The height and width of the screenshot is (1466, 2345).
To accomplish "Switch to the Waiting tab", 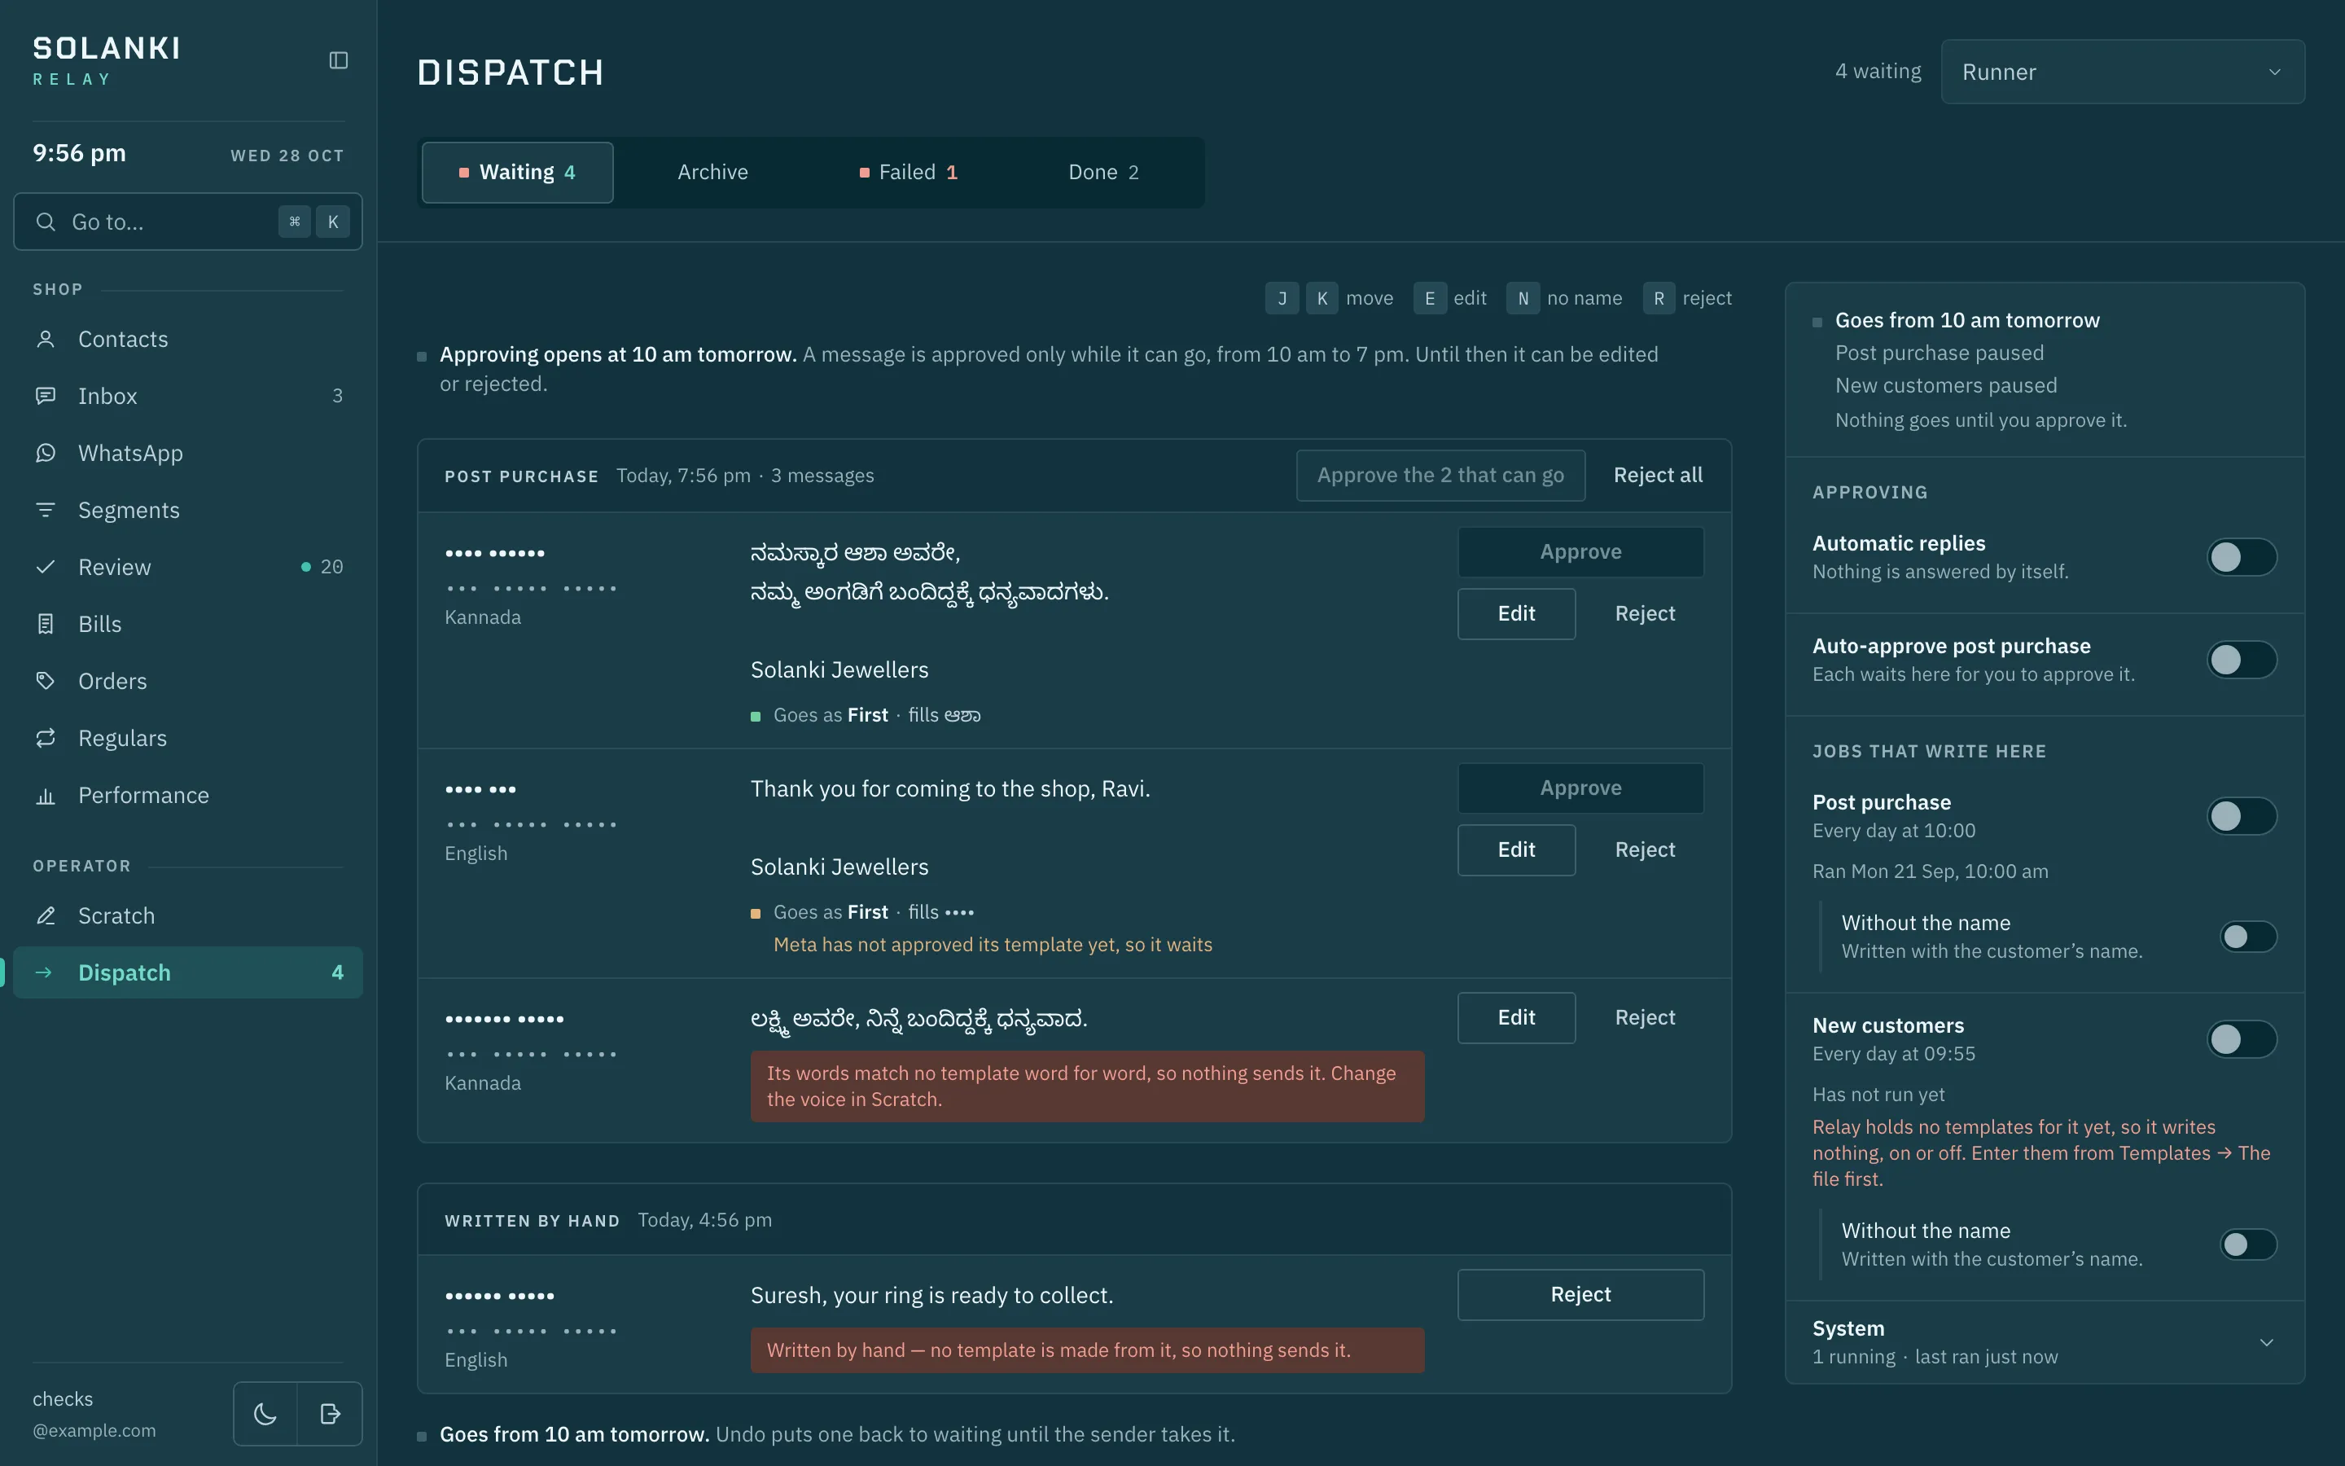I will [518, 173].
